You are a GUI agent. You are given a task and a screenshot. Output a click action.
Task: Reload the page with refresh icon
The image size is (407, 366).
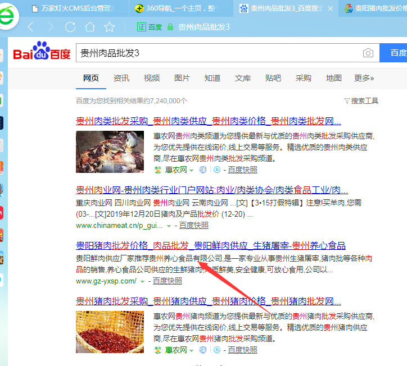pos(70,27)
